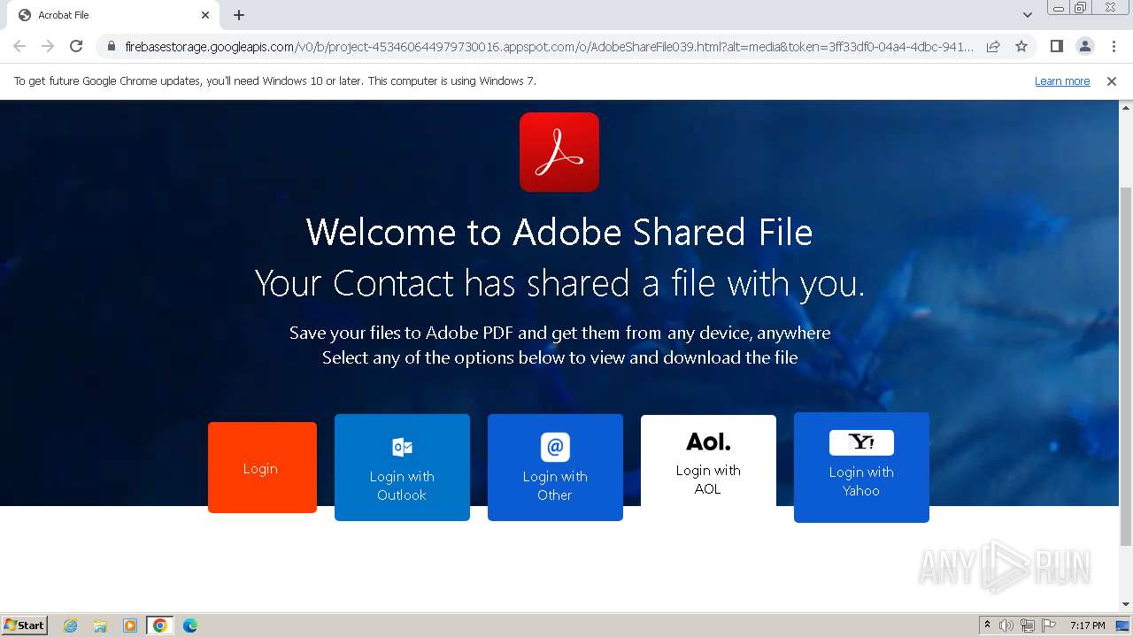
Task: Expand the tab search dropdown arrow
Action: (1027, 15)
